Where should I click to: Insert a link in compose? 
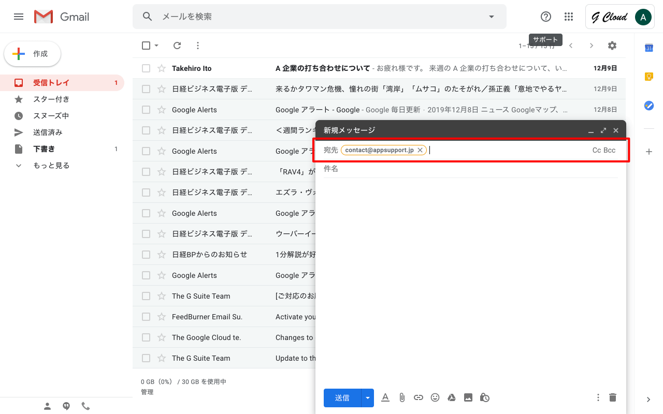click(419, 397)
